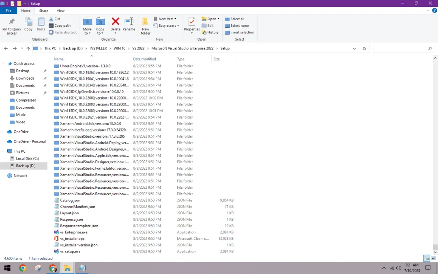Open Chrome from the taskbar
Image resolution: width=438 pixels, height=274 pixels.
click(x=23, y=268)
